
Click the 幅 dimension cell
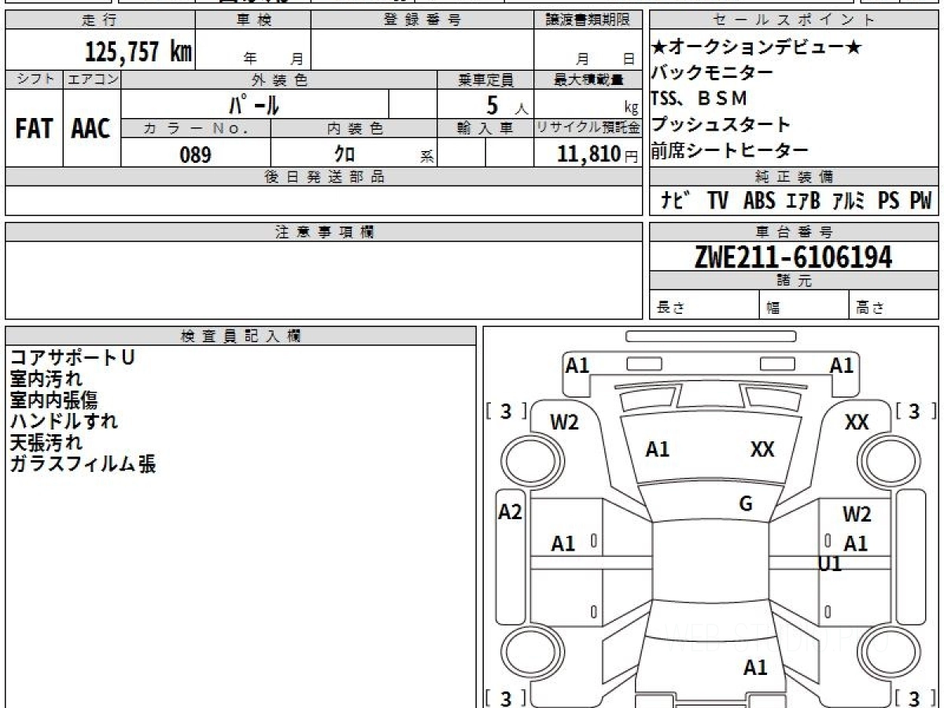[x=803, y=306]
